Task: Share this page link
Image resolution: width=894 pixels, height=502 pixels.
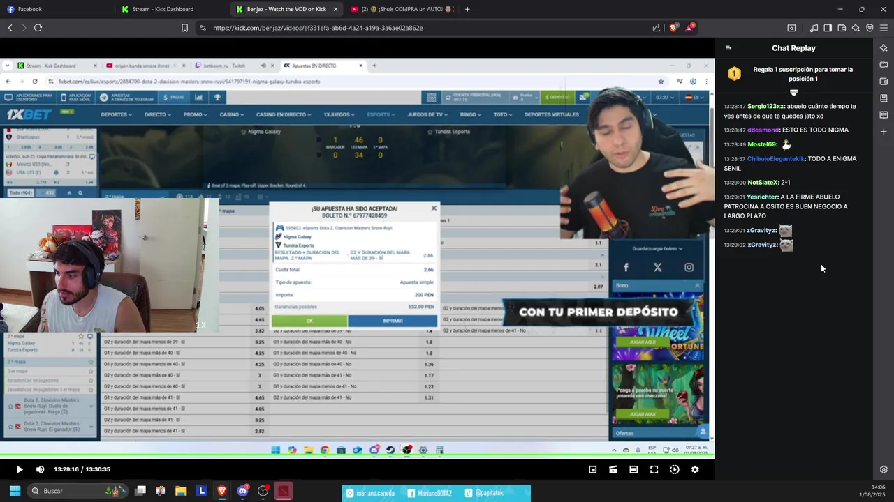Action: point(657,28)
